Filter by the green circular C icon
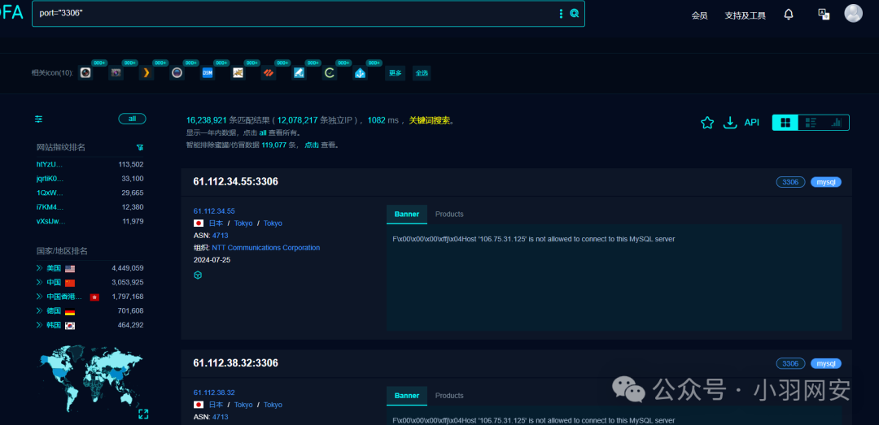 [x=330, y=73]
